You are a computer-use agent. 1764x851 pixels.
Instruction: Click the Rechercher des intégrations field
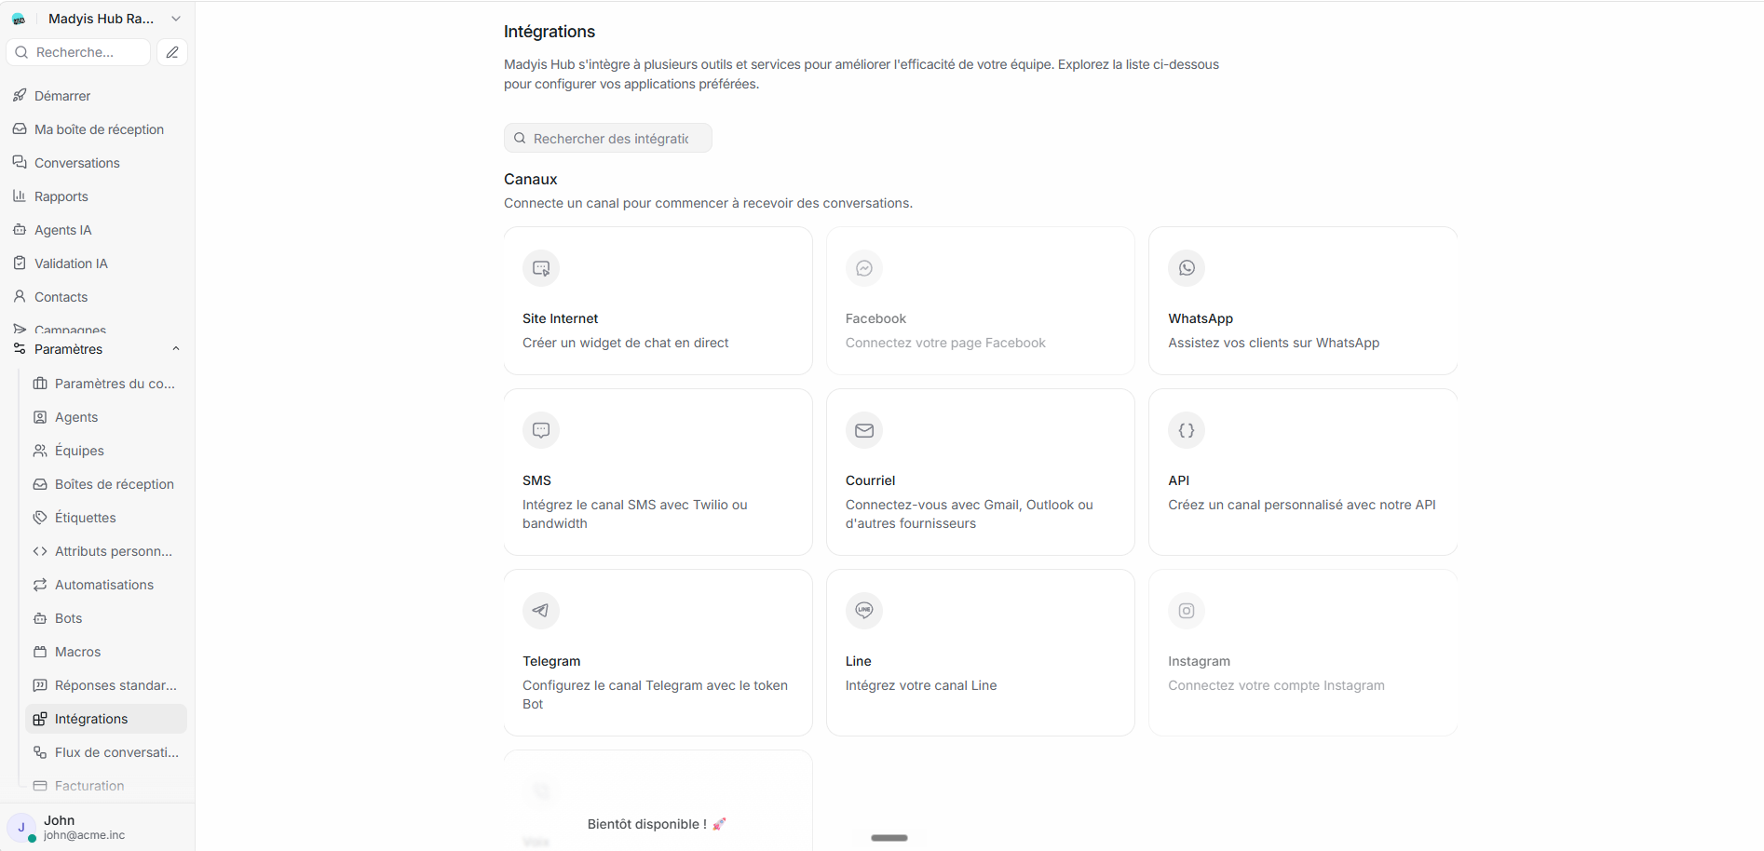click(608, 138)
